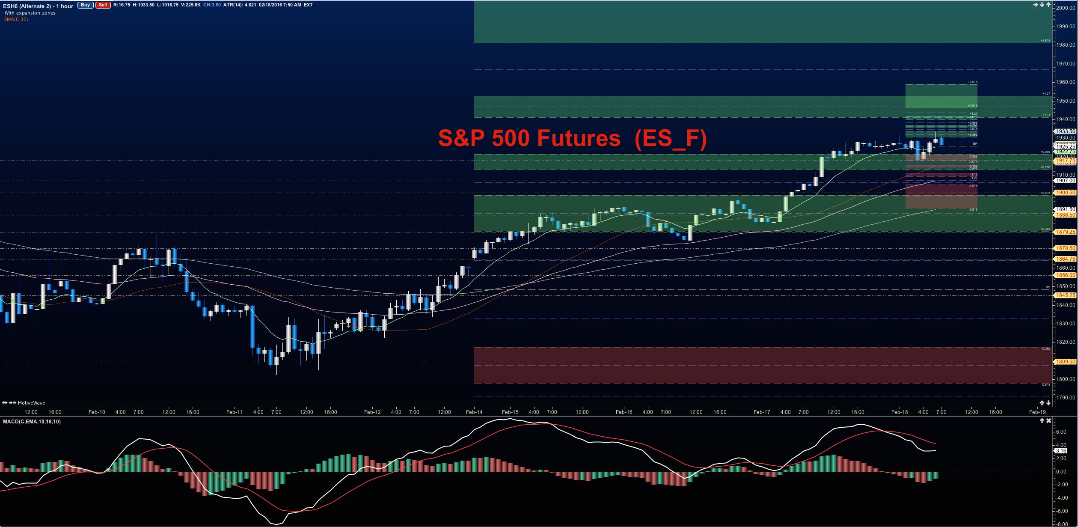Image resolution: width=1078 pixels, height=527 pixels.
Task: Click the Sell button
Action: coord(103,5)
